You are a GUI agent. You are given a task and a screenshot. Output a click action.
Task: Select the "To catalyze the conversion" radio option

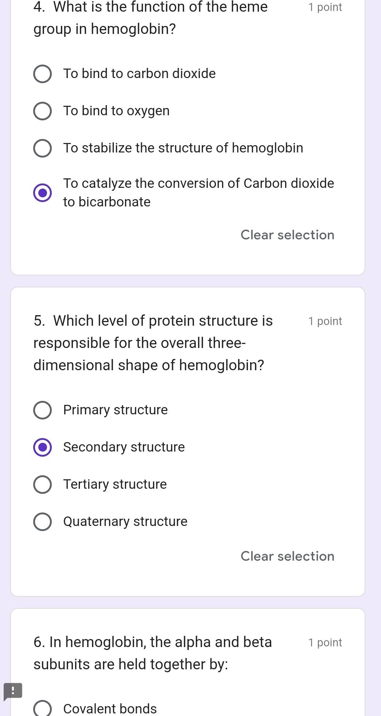click(42, 193)
